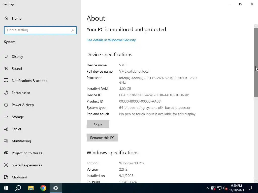Viewport: 258px width, 193px height.
Task: Click the Settings gear in taskbar
Action: coord(56,188)
